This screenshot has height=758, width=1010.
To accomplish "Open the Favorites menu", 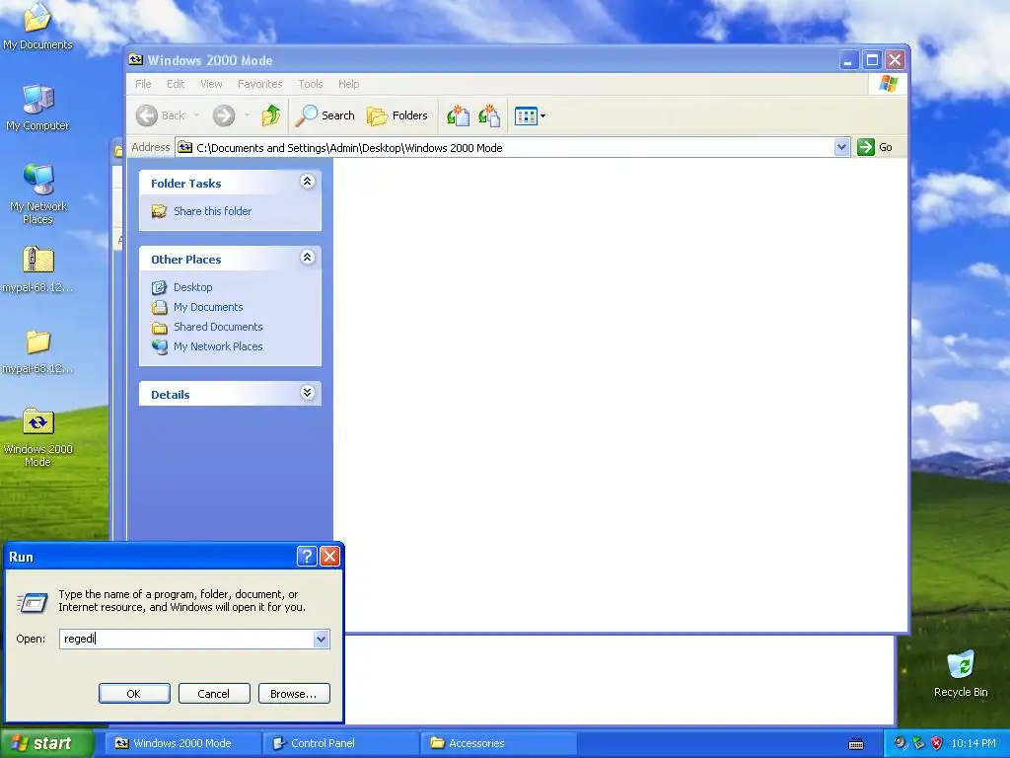I will coord(260,84).
